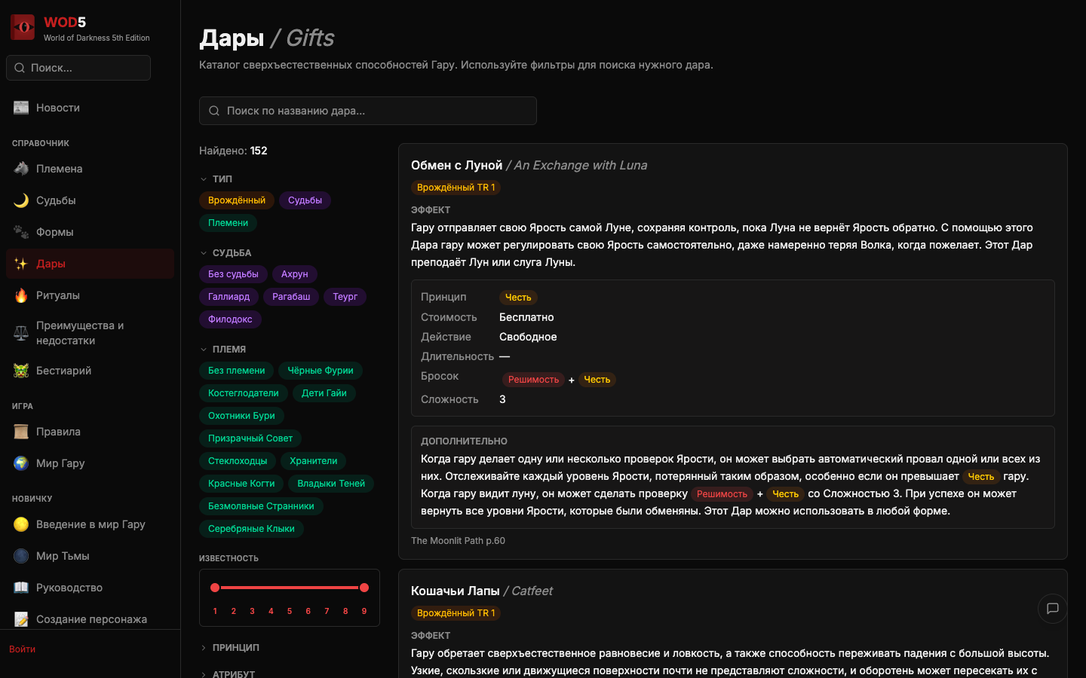Click the newspaper icon beside Новости
1086x678 pixels.
coord(21,108)
